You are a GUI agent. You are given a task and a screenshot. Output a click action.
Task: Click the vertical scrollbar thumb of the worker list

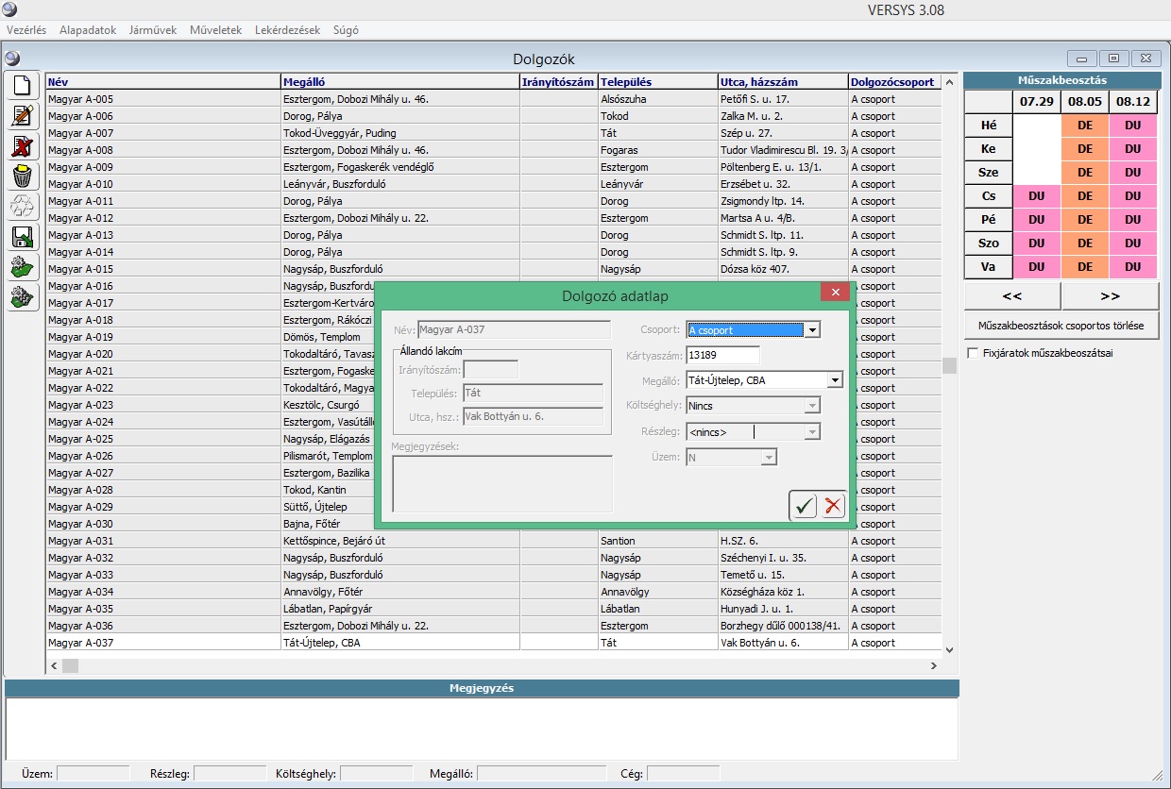coord(949,365)
